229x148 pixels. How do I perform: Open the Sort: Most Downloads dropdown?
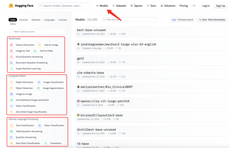coord(212,20)
